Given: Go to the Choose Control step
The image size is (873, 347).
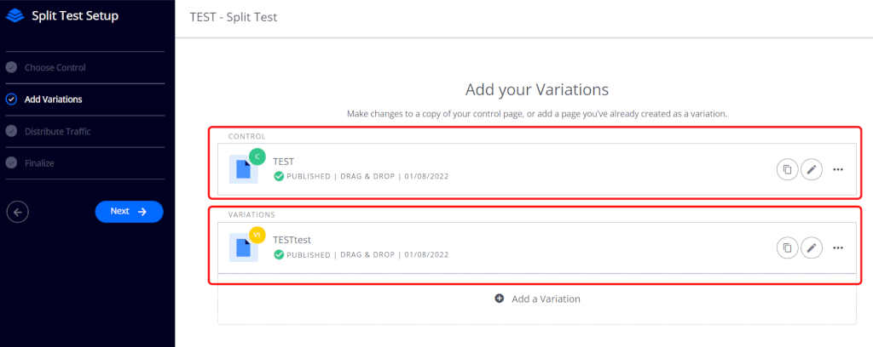Looking at the screenshot, I should [x=55, y=67].
